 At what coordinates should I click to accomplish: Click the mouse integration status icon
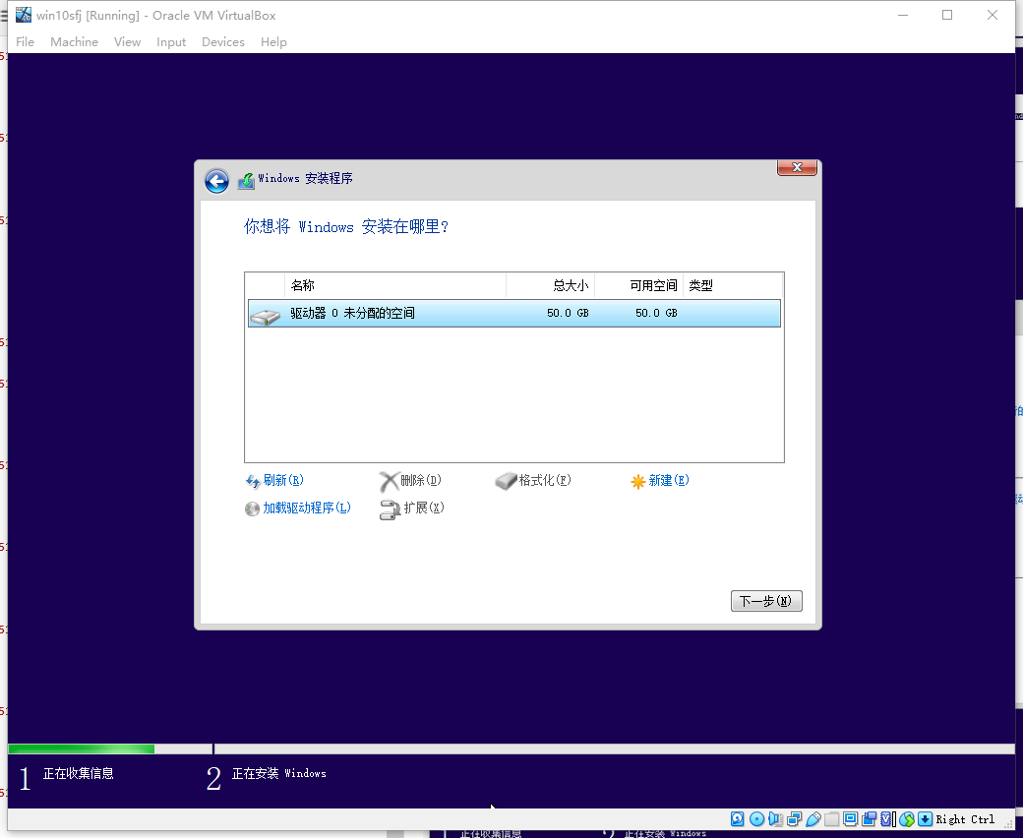tap(907, 819)
